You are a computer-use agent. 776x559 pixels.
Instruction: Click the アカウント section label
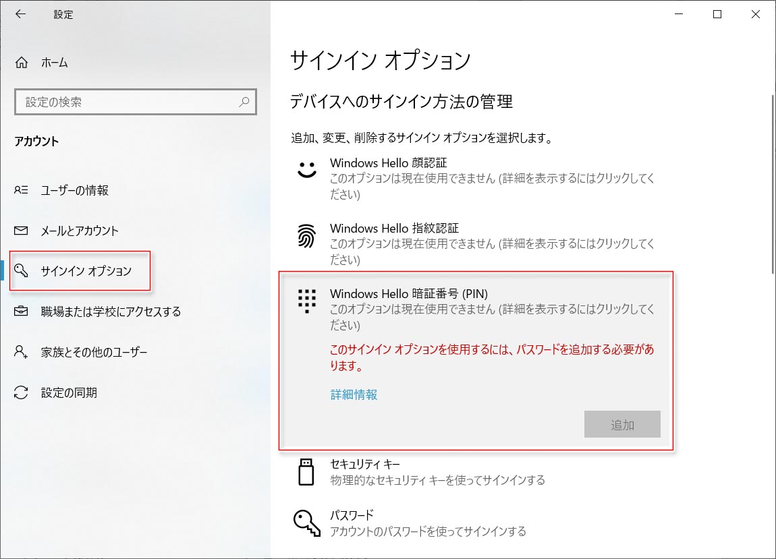click(36, 141)
